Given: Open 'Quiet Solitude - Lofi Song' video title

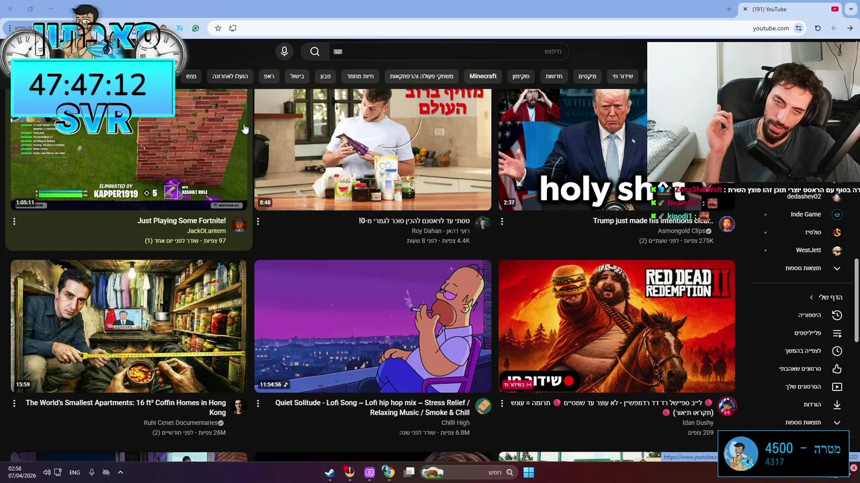Looking at the screenshot, I should pyautogui.click(x=372, y=408).
